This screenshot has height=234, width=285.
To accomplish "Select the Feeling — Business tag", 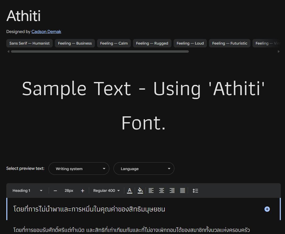I will coord(75,43).
